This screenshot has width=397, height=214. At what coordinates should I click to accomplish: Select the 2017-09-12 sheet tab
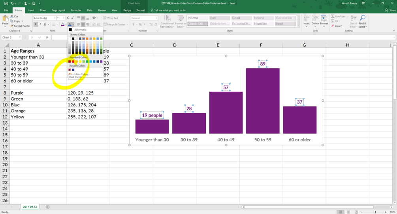click(30, 207)
